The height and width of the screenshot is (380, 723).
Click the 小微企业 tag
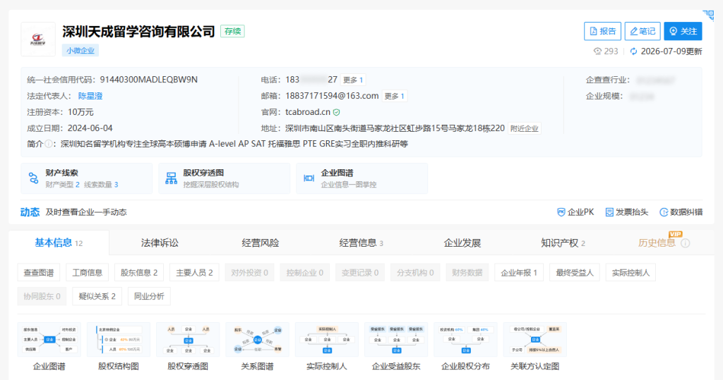pos(80,50)
